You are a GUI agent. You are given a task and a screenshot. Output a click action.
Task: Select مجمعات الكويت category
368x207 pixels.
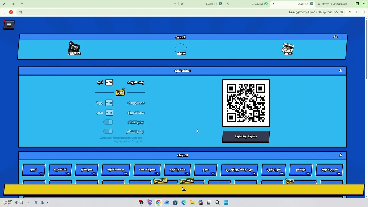(x=116, y=170)
